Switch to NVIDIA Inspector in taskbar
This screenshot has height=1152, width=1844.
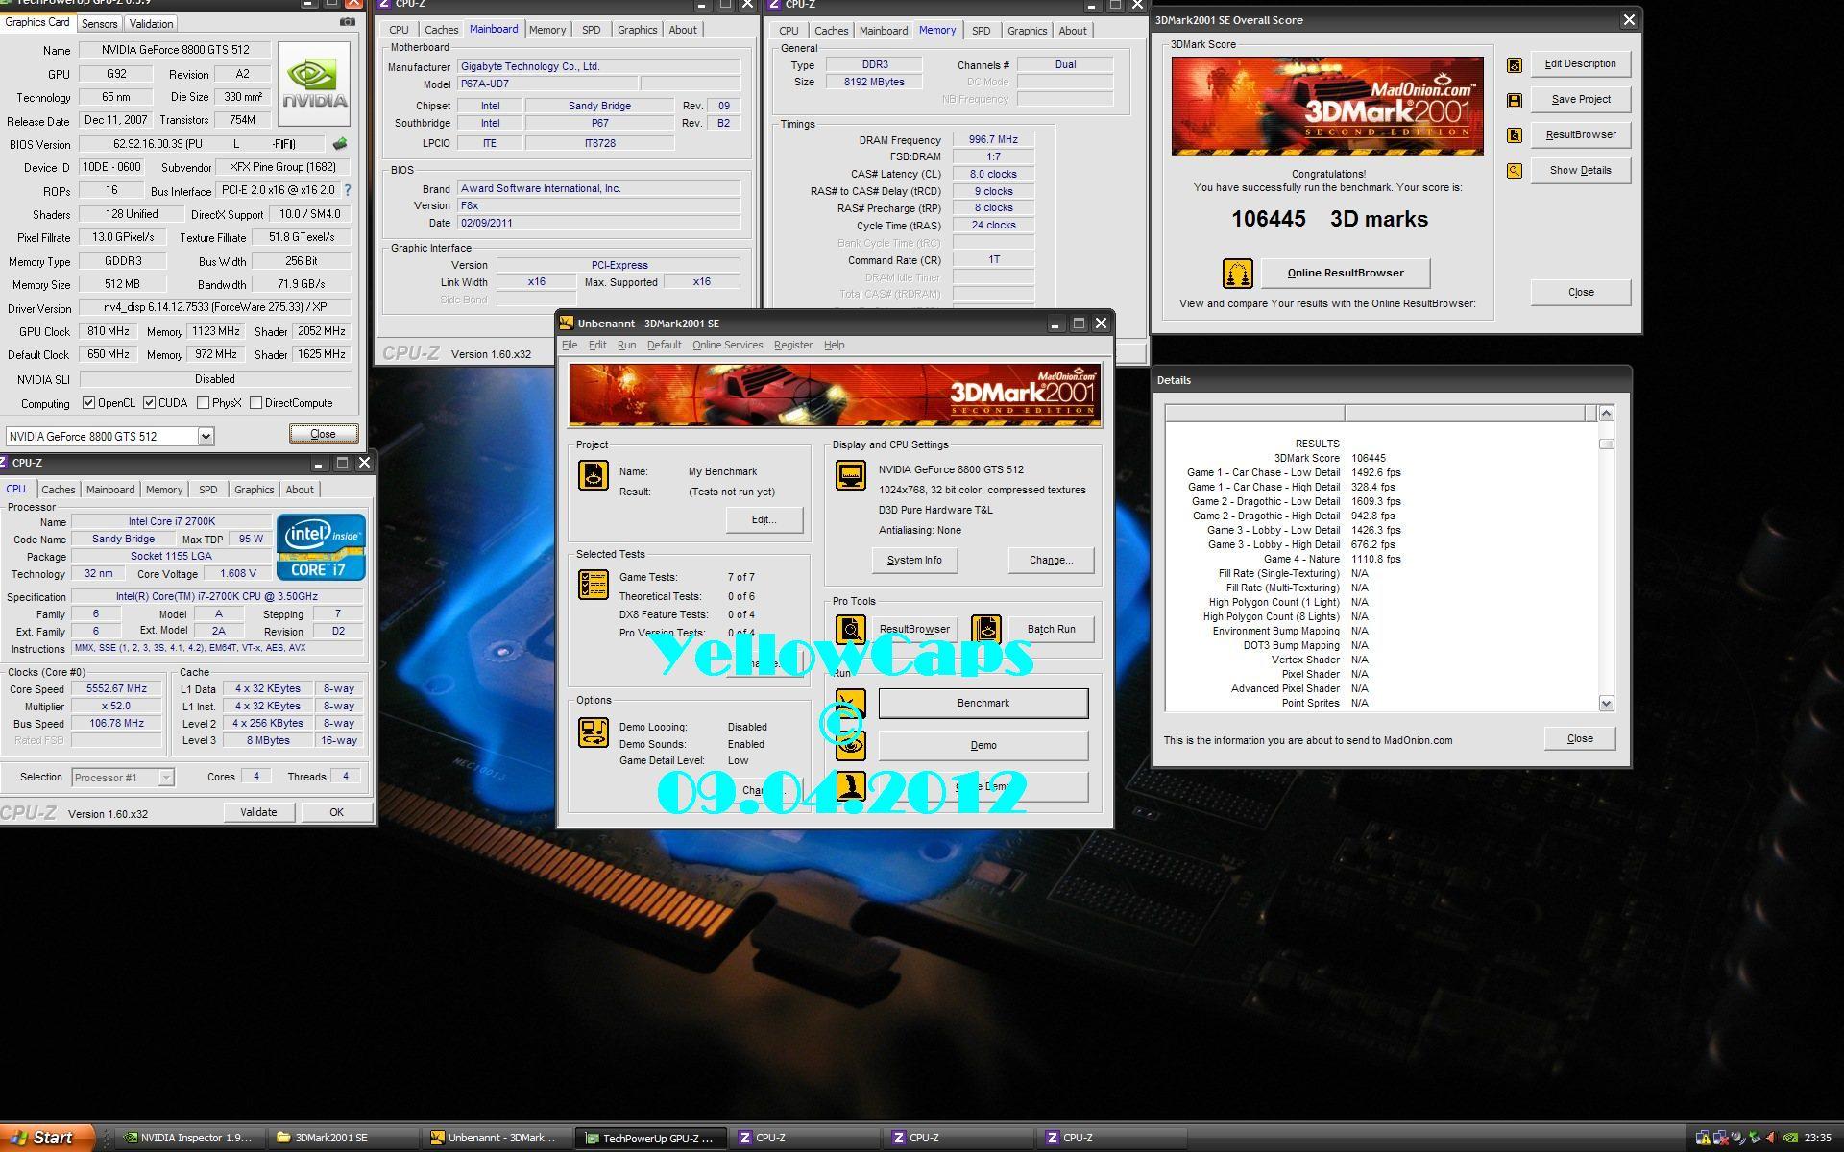click(x=188, y=1138)
